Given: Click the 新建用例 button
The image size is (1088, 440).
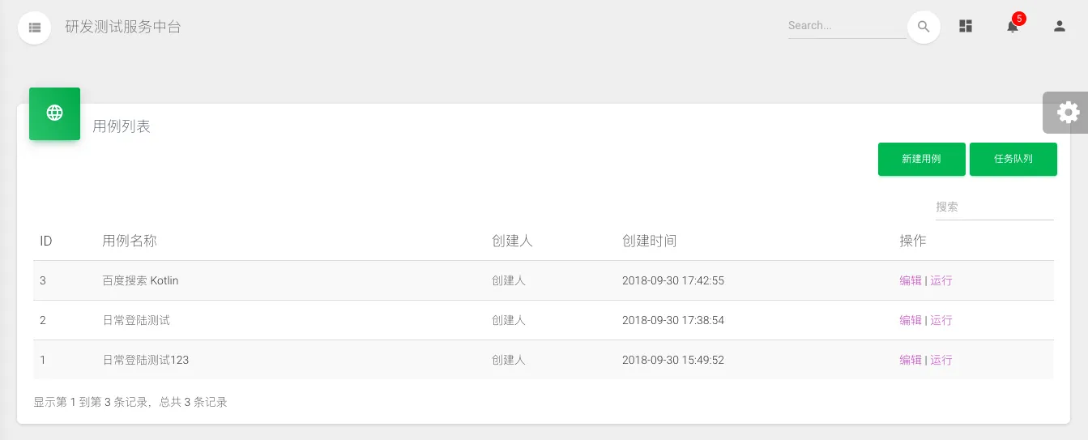Looking at the screenshot, I should click(x=921, y=159).
